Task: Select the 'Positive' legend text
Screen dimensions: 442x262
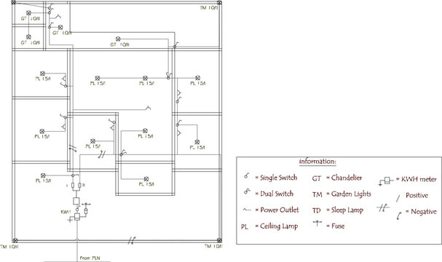Action: (417, 195)
